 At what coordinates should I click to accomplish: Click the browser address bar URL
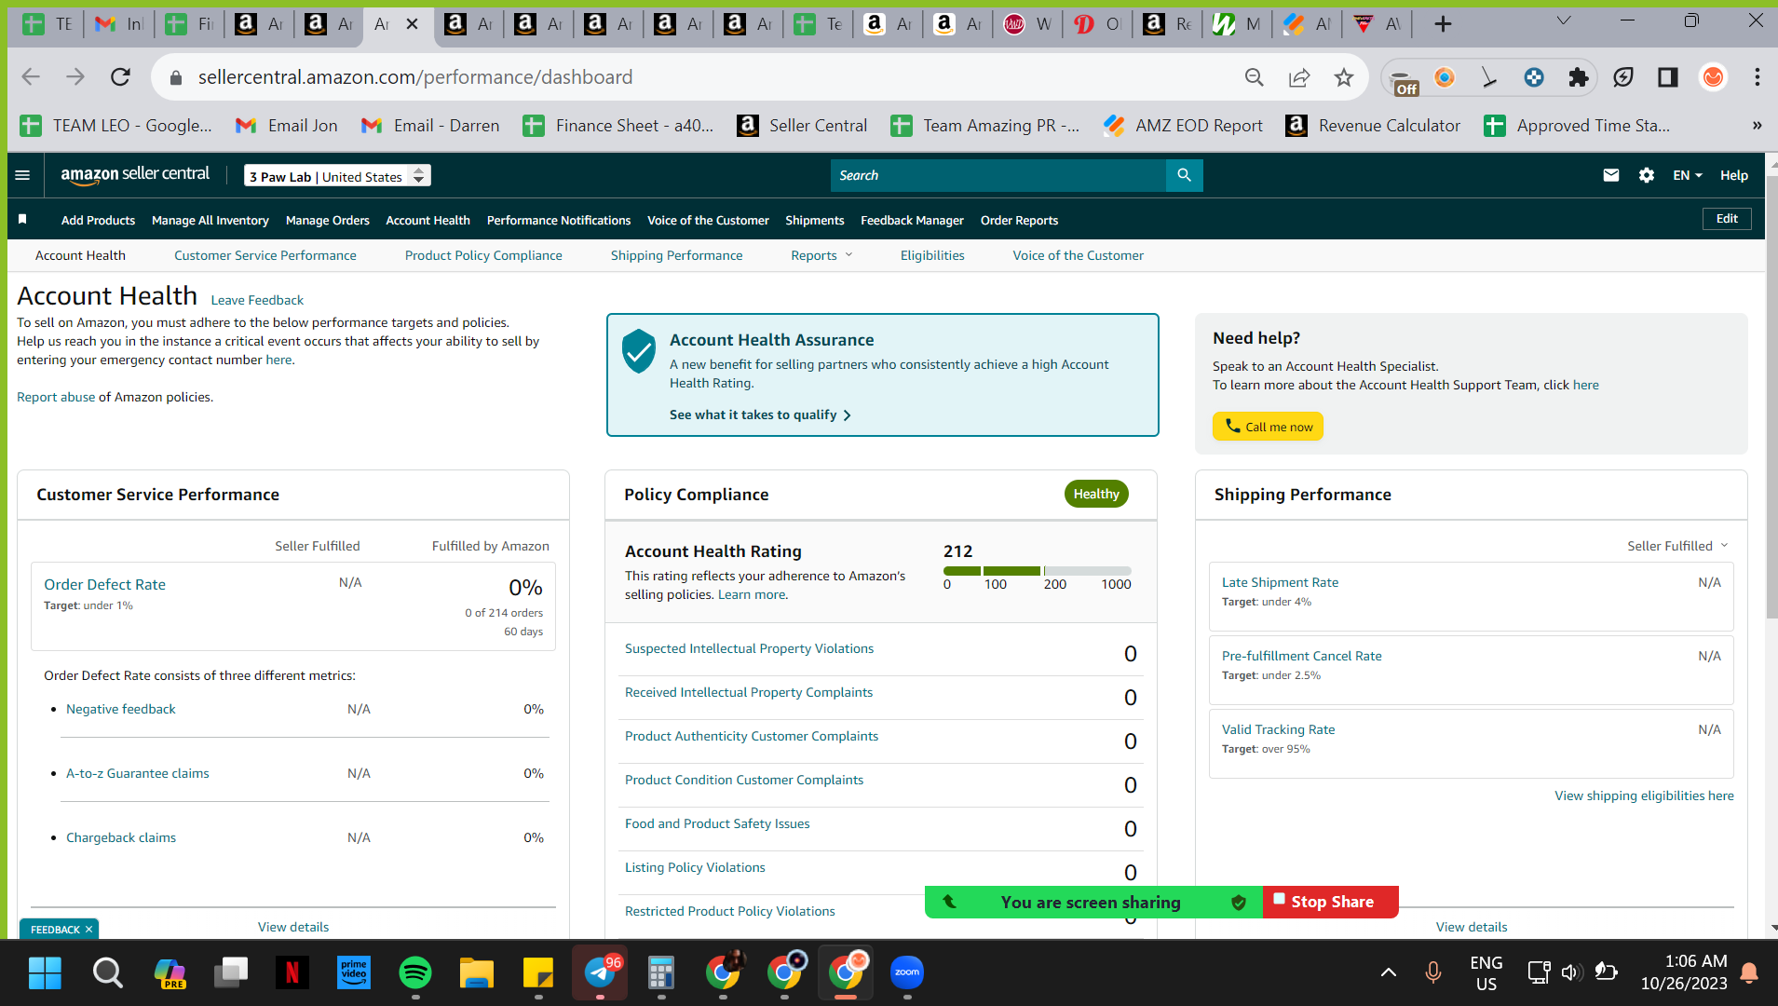[415, 77]
